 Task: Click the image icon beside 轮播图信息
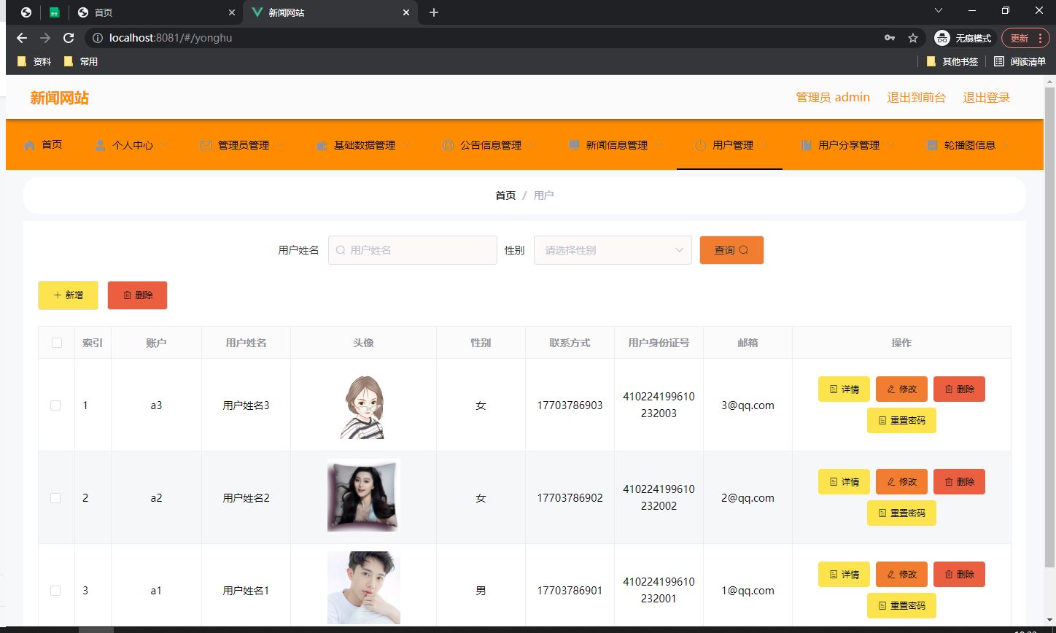[x=932, y=145]
